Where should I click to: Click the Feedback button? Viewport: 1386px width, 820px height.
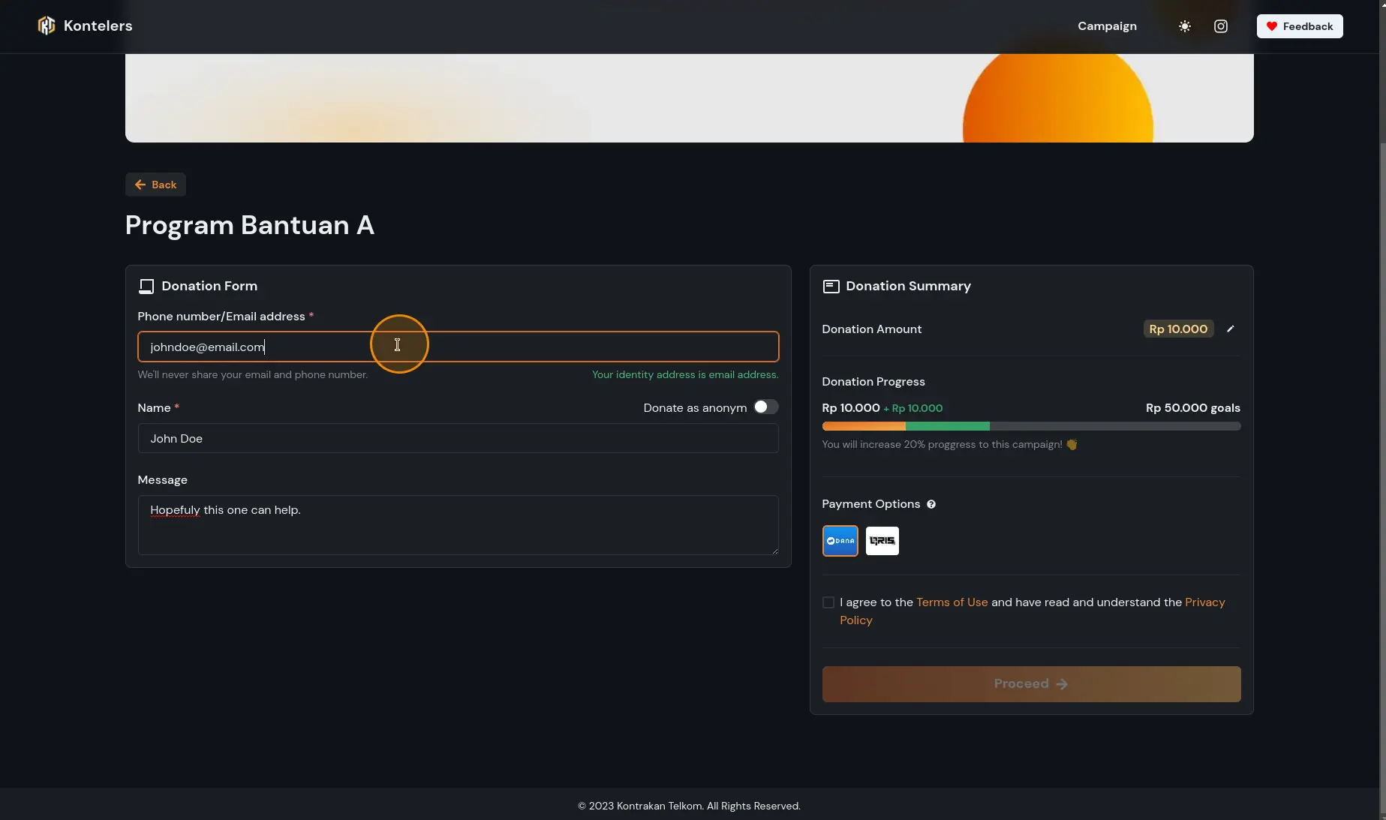click(x=1300, y=26)
